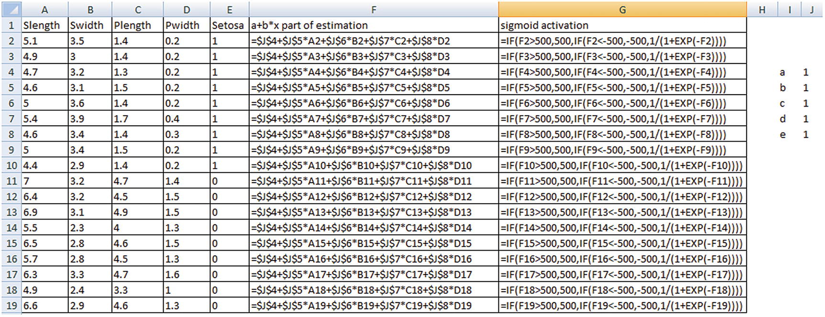Click sigmoid formula referencing F6

coord(622,103)
